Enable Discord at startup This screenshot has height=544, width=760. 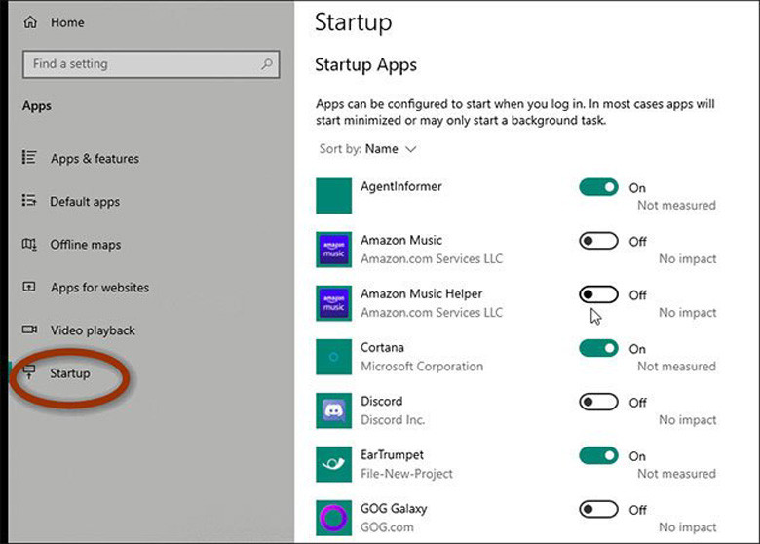(x=598, y=402)
